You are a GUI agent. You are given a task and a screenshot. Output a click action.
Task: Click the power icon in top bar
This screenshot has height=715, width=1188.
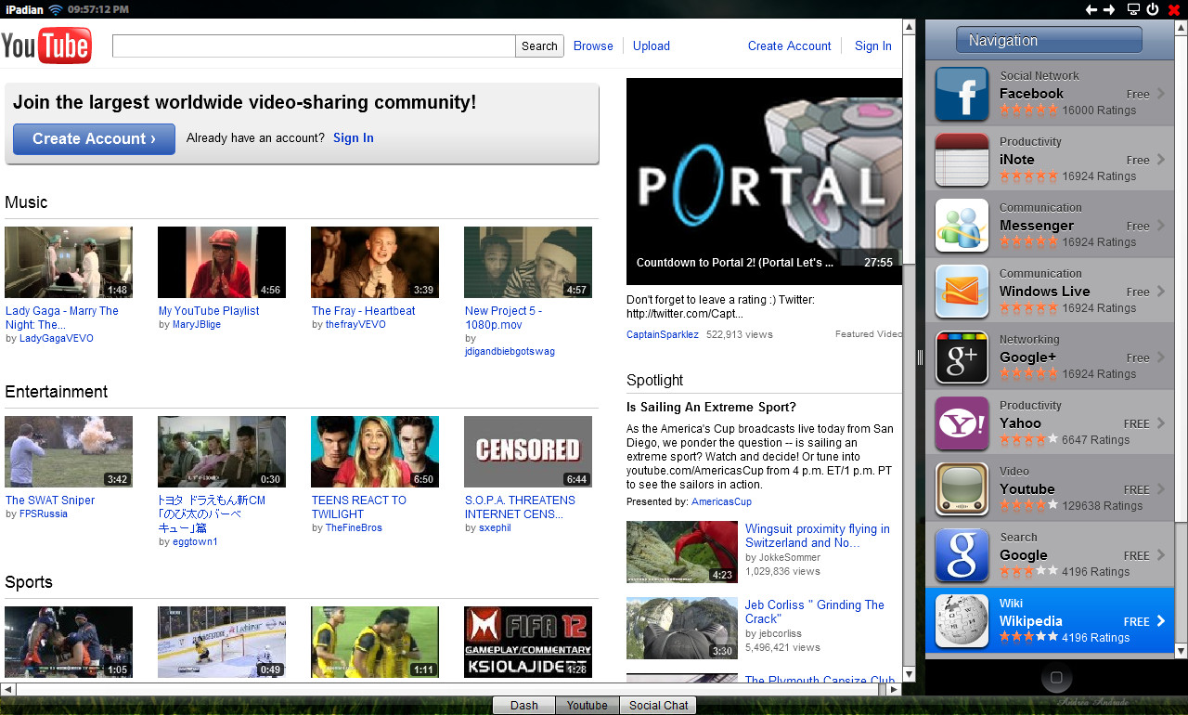click(x=1153, y=9)
